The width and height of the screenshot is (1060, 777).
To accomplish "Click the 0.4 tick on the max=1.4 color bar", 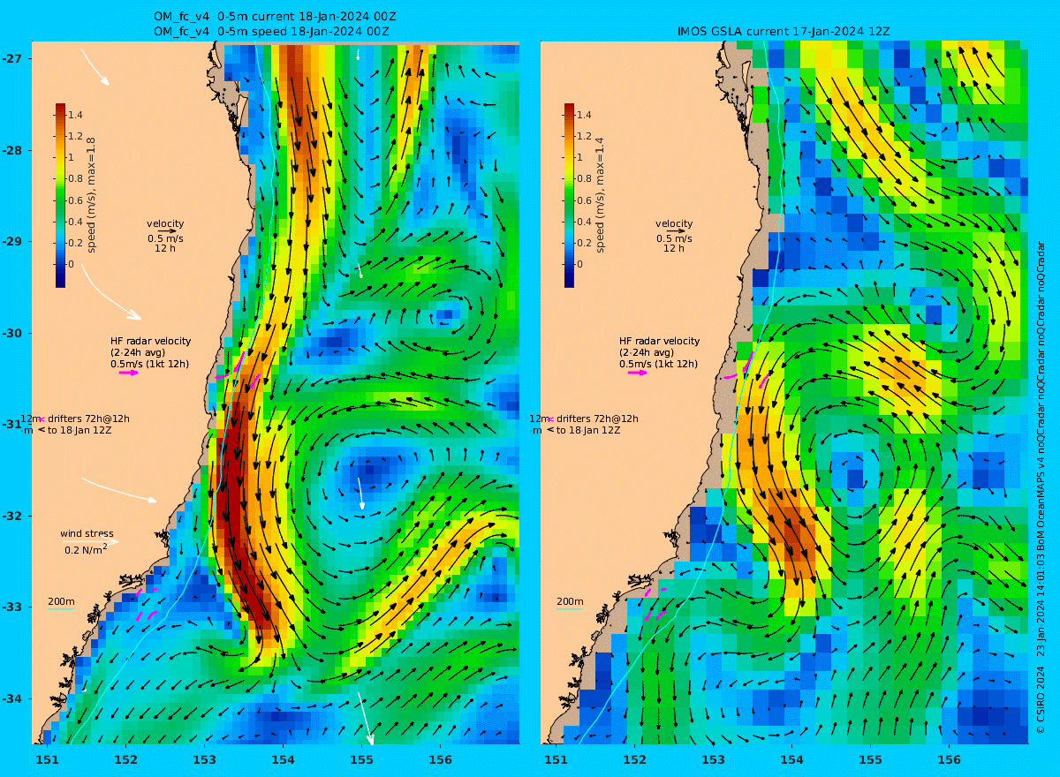I will point(584,222).
